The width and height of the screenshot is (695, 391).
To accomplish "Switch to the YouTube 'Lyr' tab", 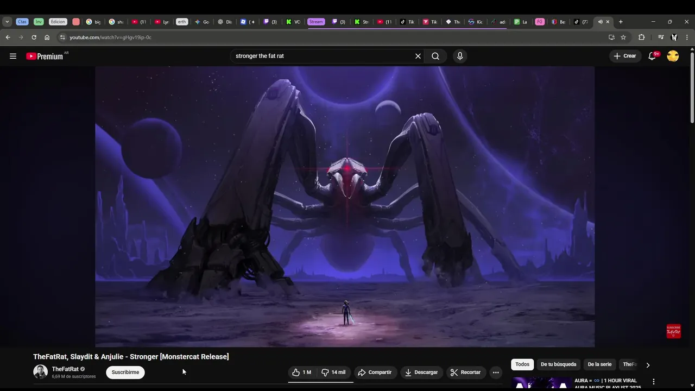I will [162, 22].
